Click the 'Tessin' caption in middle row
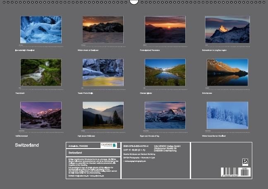 pyautogui.click(x=85, y=93)
